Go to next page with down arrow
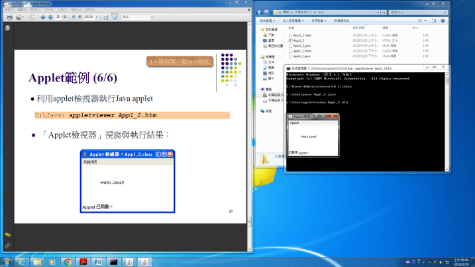Screen dimensions: 475x267 [51, 17]
